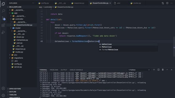
Task: Open Run and Debug view
Action: pos(3,32)
